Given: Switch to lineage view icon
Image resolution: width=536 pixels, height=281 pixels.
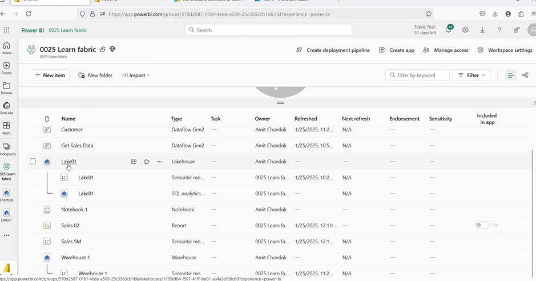Looking at the screenshot, I should point(525,75).
